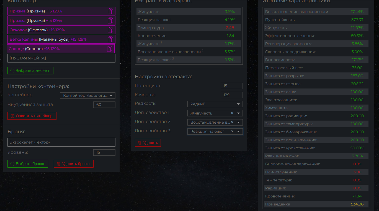Click the Реакция на ожог 1.51% row
Image resolution: width=379 pixels, height=211 pixels.
[x=189, y=60]
